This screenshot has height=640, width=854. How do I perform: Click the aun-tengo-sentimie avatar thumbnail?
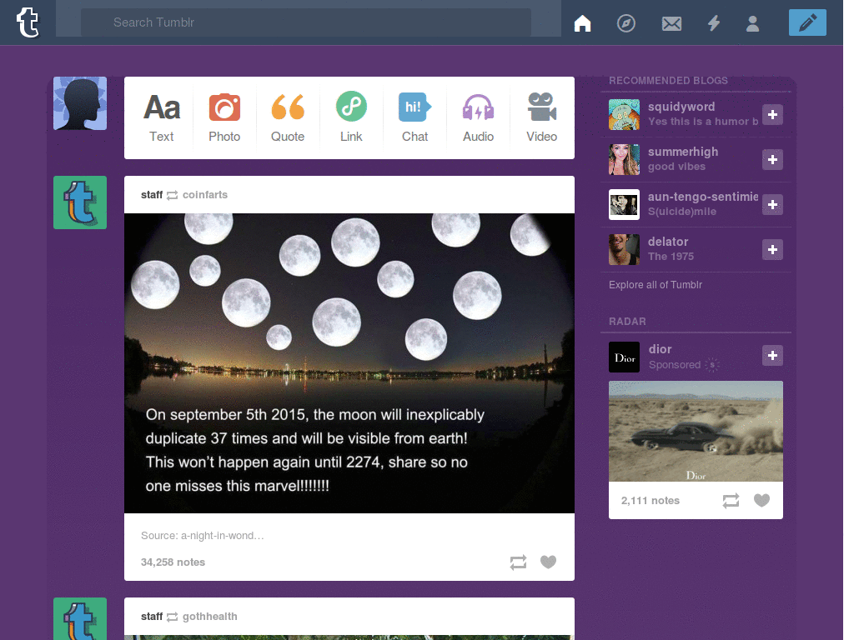click(624, 205)
